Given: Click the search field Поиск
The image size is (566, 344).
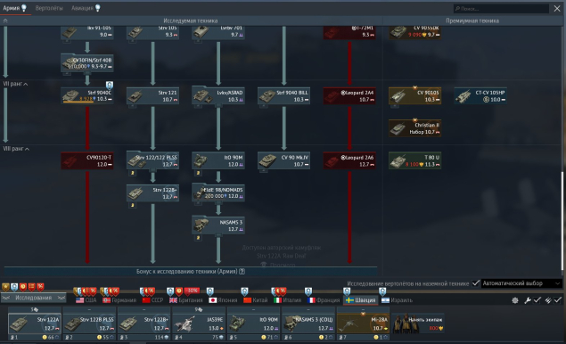Looking at the screenshot, I should (501, 8).
